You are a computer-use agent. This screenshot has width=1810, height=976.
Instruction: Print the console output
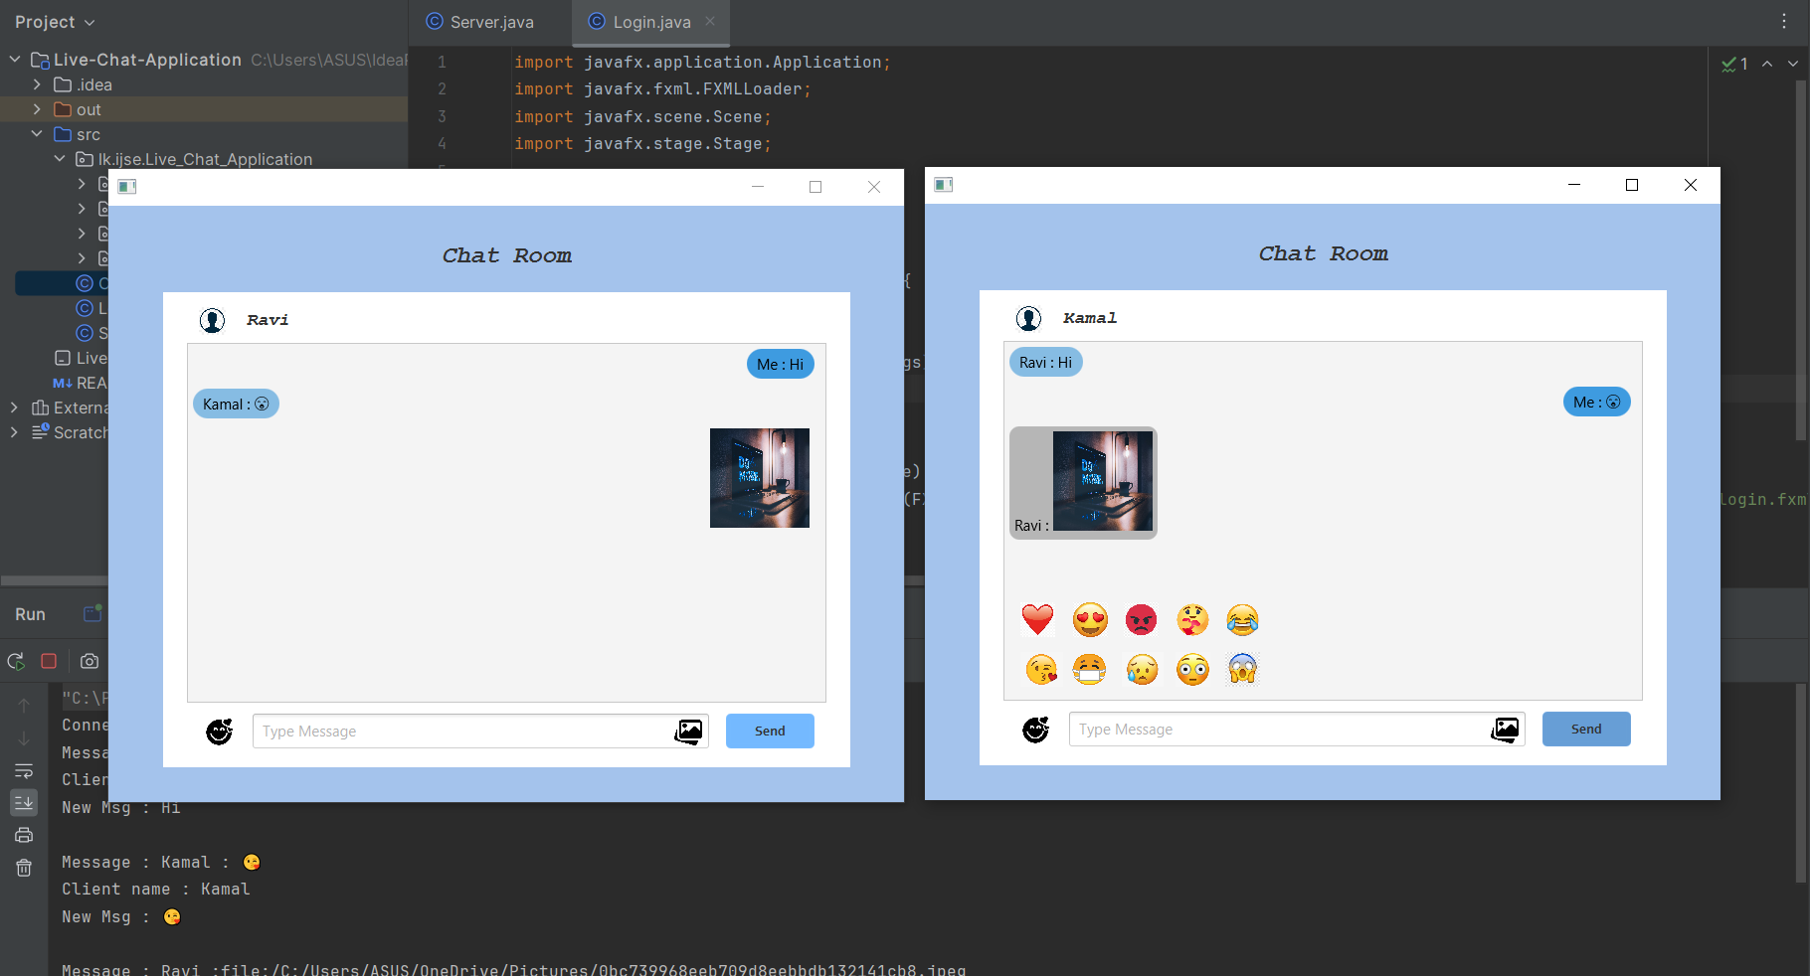pos(23,835)
